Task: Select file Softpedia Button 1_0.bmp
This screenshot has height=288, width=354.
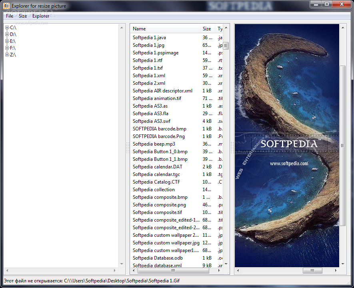Action: [x=160, y=152]
